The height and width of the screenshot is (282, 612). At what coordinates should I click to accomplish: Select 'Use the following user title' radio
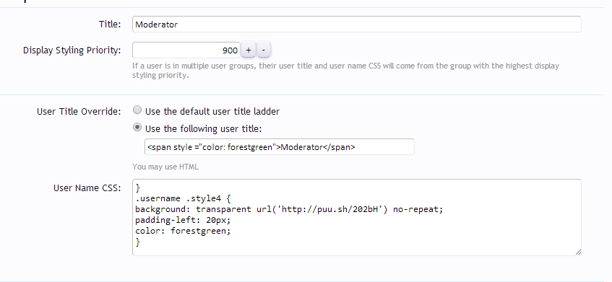click(x=137, y=128)
